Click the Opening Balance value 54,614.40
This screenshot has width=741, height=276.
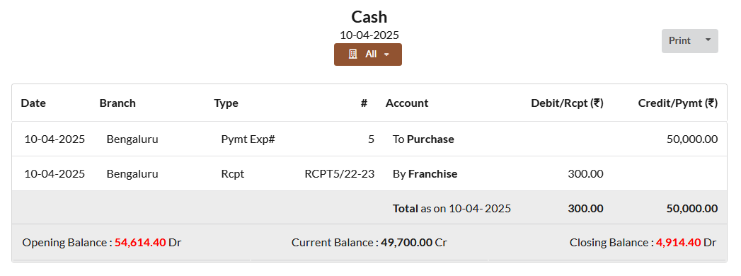[140, 243]
